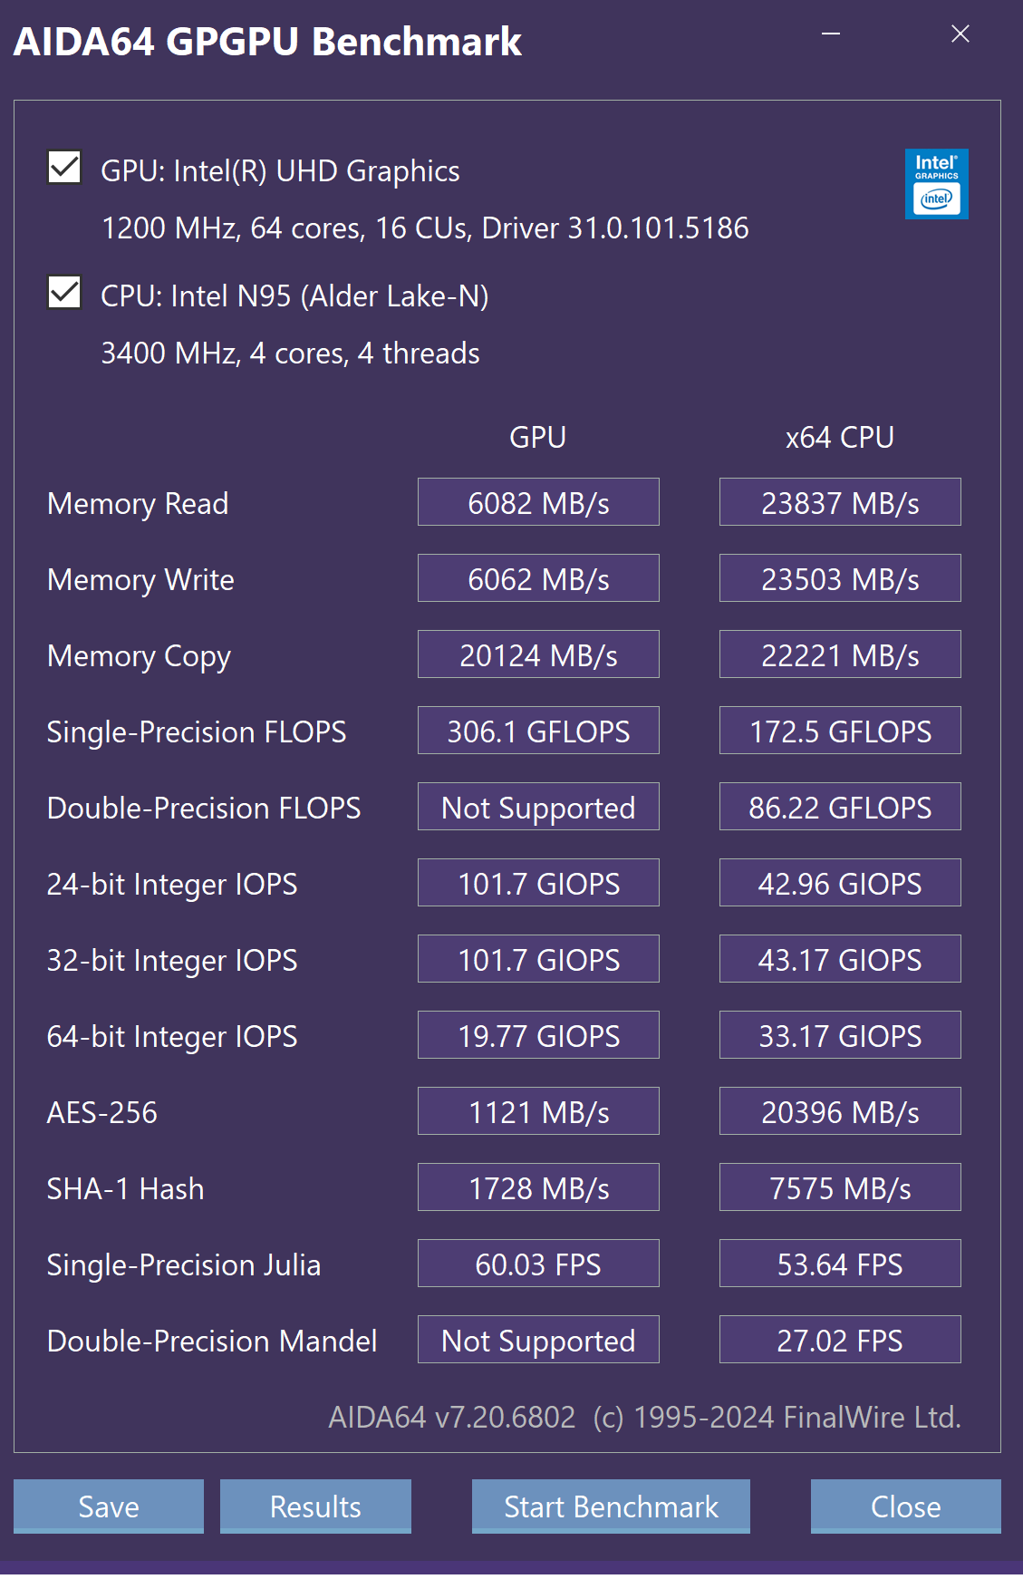Close window with the title bar X
The image size is (1023, 1579).
pyautogui.click(x=960, y=34)
